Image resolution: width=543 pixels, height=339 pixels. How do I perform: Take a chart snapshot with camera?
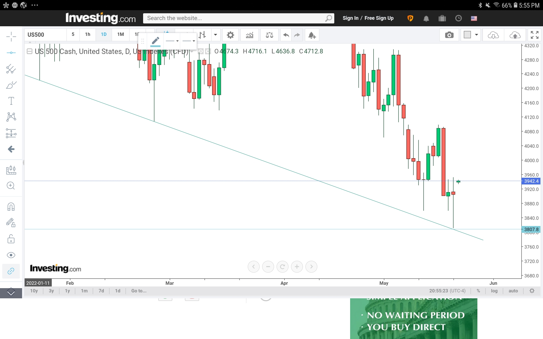tap(449, 35)
